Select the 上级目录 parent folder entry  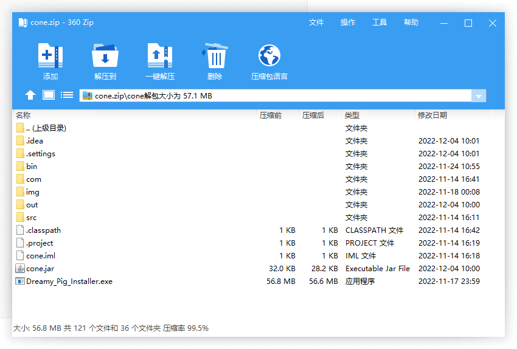click(x=46, y=128)
